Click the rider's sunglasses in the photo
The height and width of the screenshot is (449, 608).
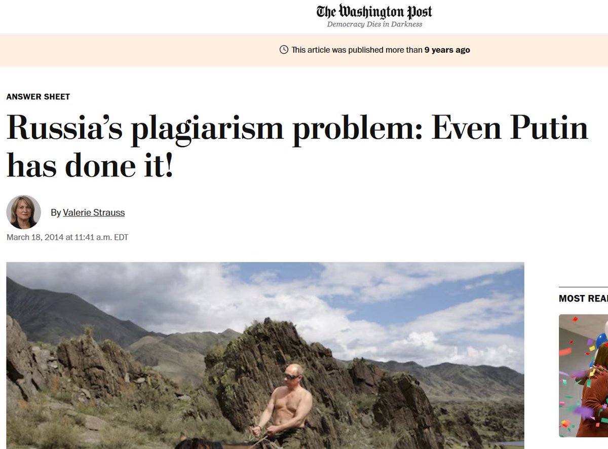[x=291, y=376]
